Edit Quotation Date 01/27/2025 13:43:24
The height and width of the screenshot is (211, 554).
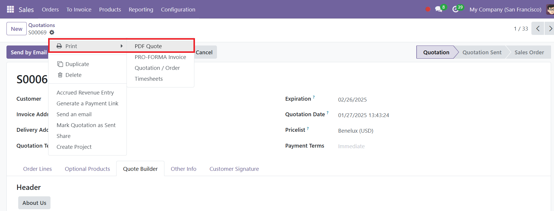(363, 115)
